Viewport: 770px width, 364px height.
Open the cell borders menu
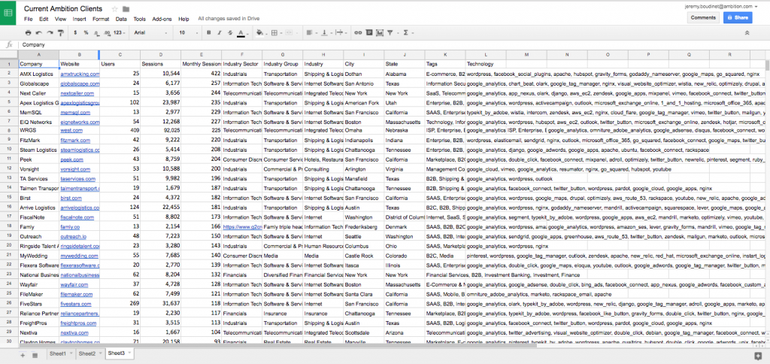click(276, 33)
